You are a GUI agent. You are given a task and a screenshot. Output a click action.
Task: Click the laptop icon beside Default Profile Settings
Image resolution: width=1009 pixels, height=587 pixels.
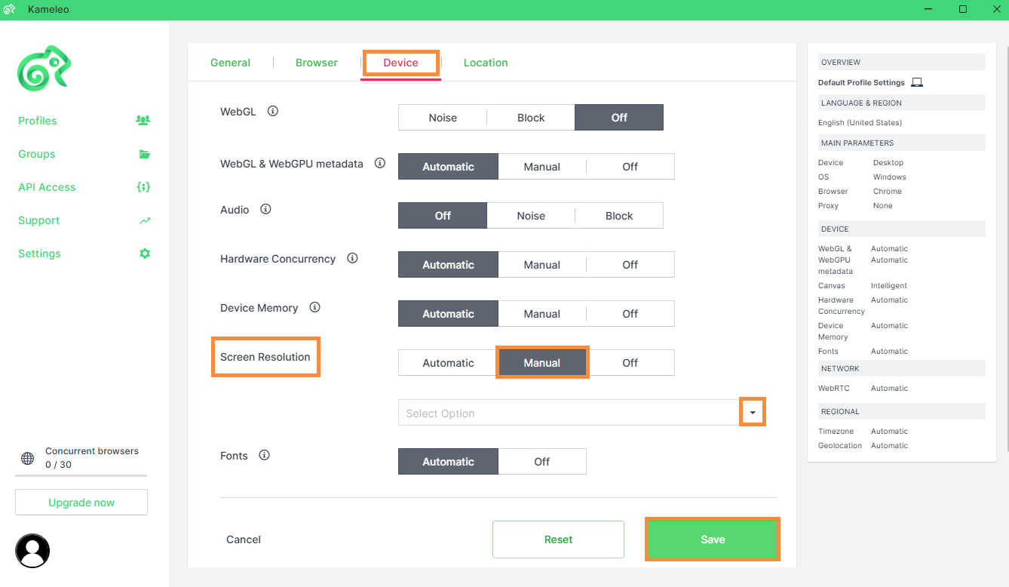click(917, 82)
